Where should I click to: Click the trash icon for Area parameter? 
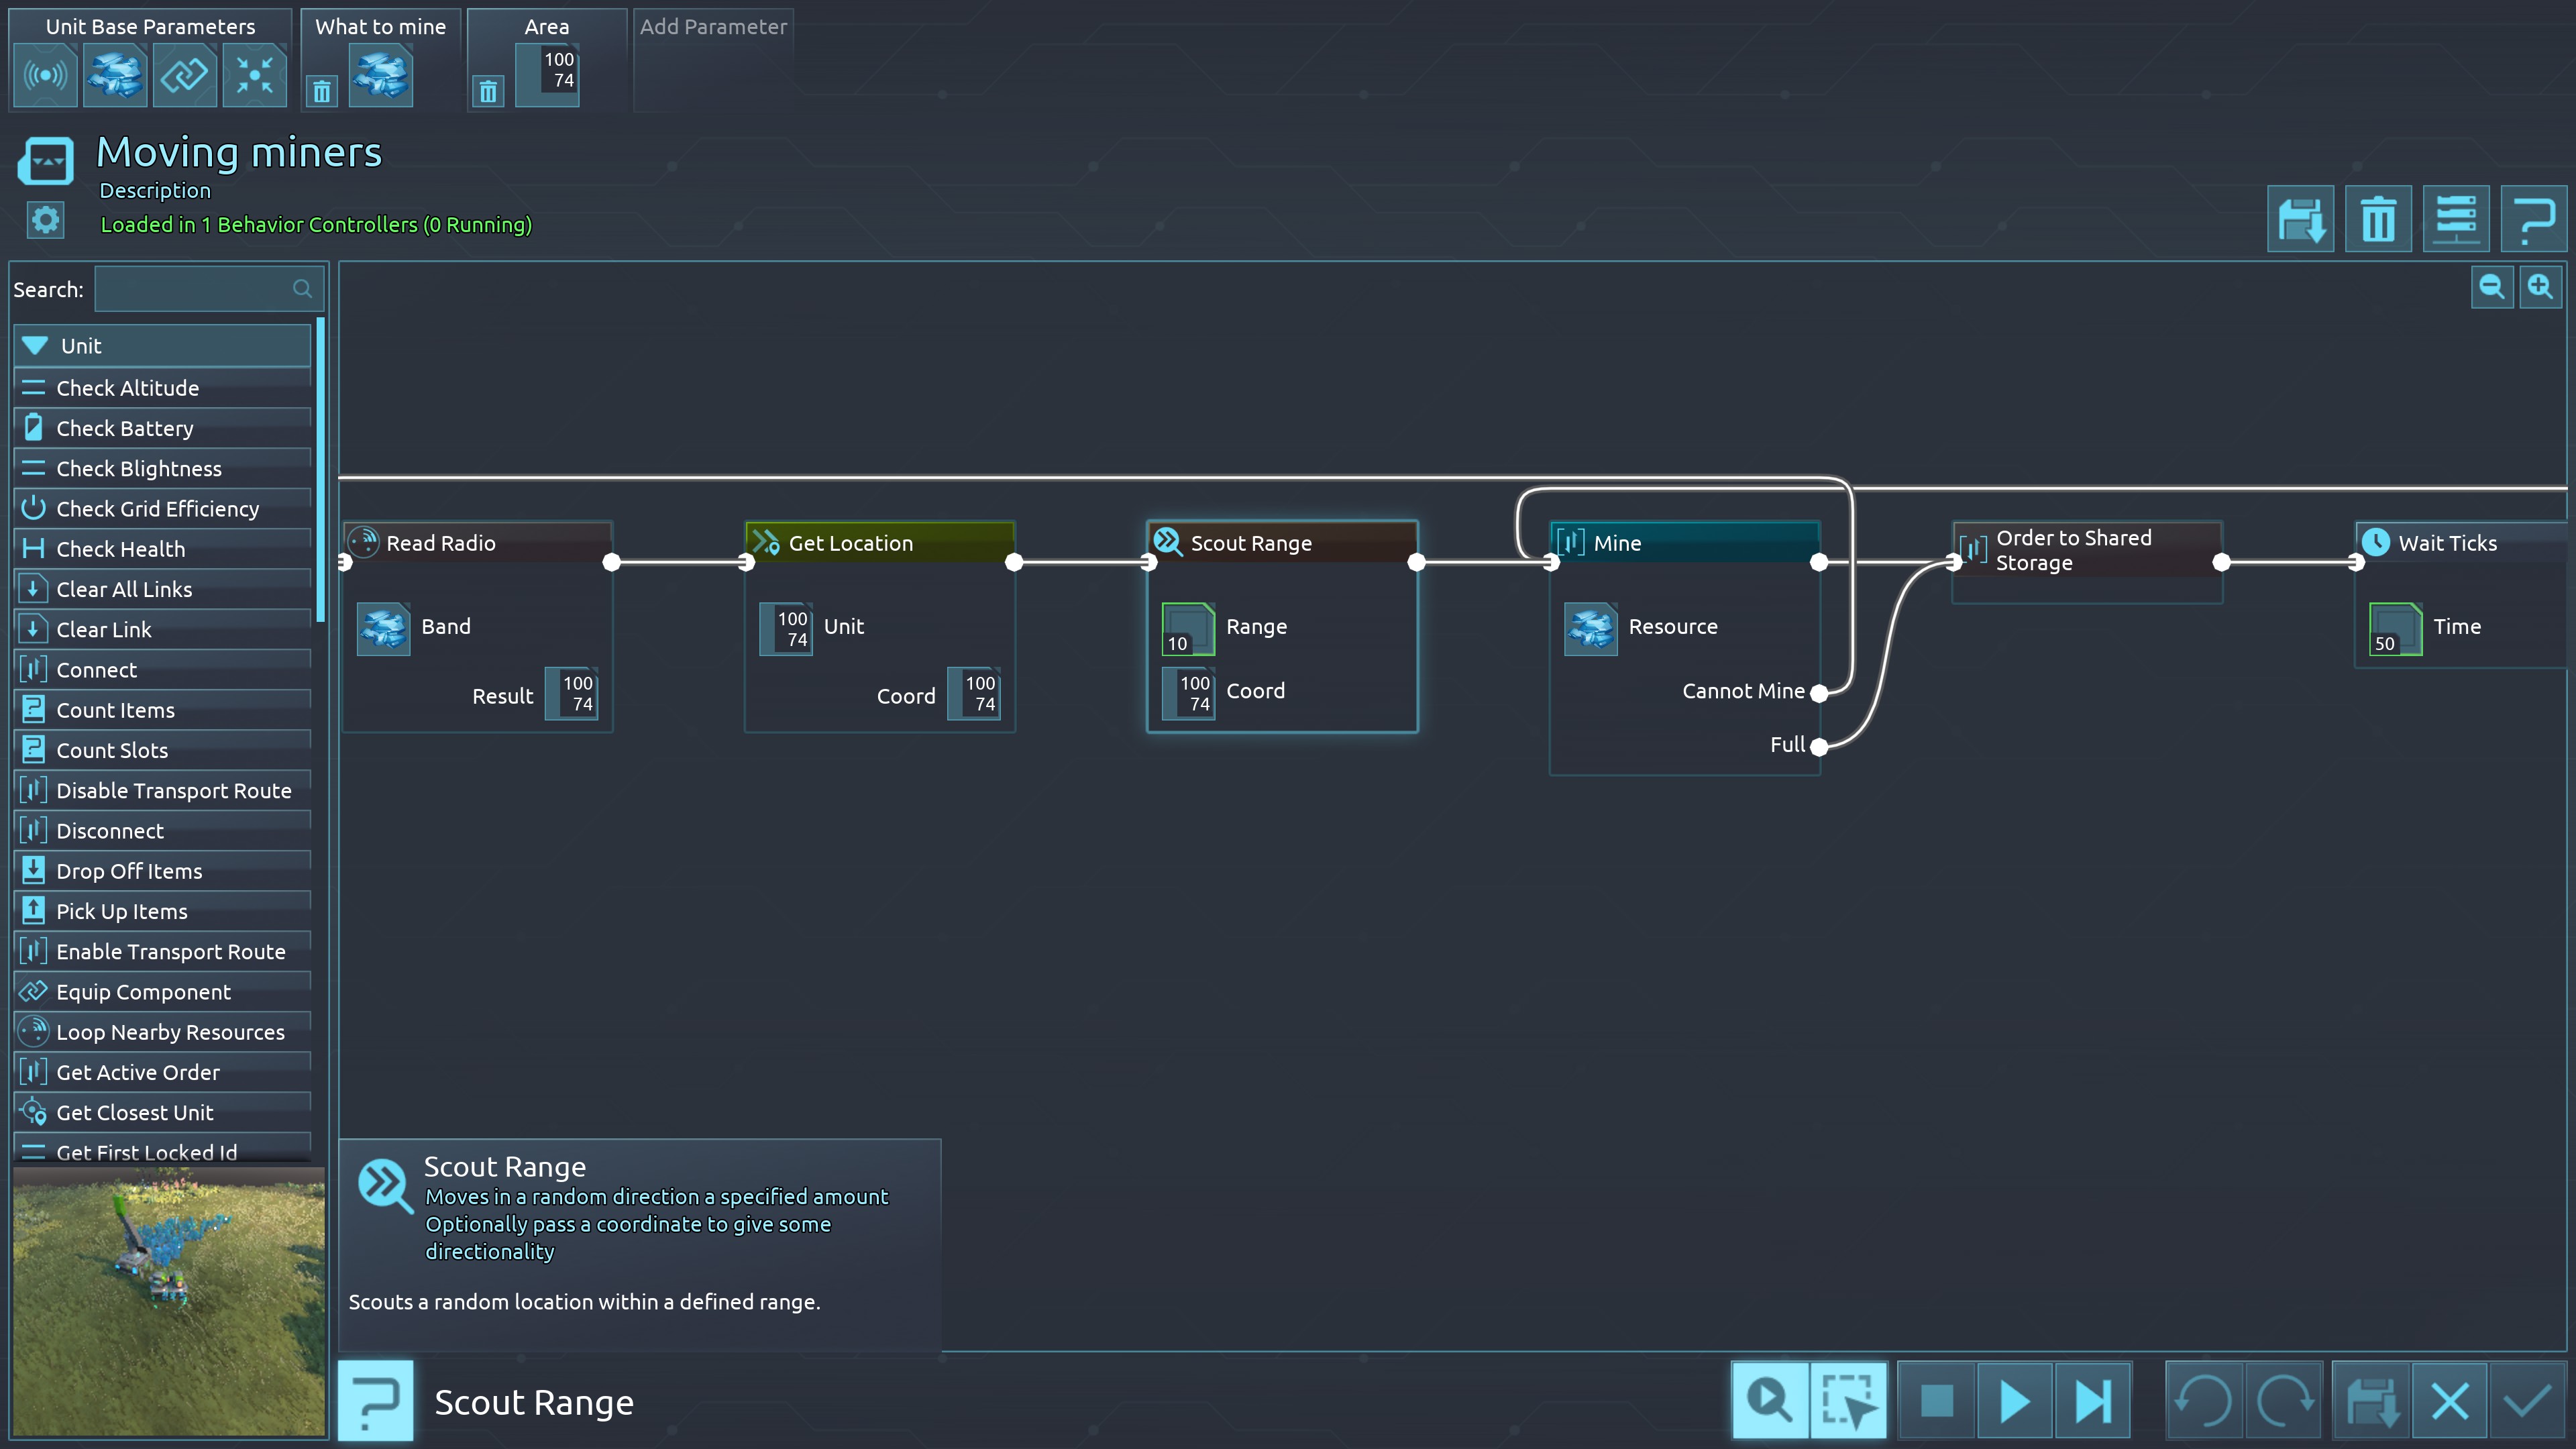(488, 92)
